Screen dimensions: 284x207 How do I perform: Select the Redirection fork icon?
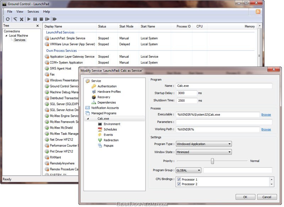pyautogui.click(x=100, y=140)
